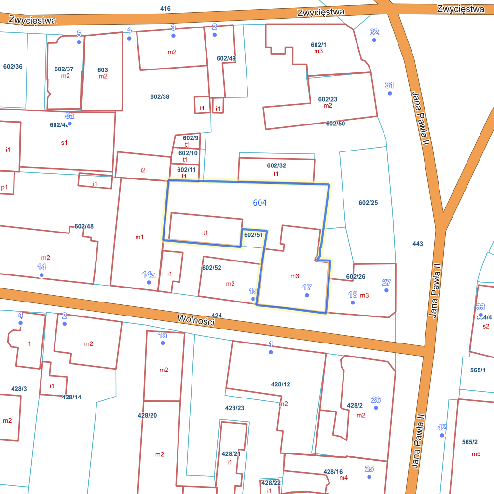Select address point marker 27

pos(386,290)
